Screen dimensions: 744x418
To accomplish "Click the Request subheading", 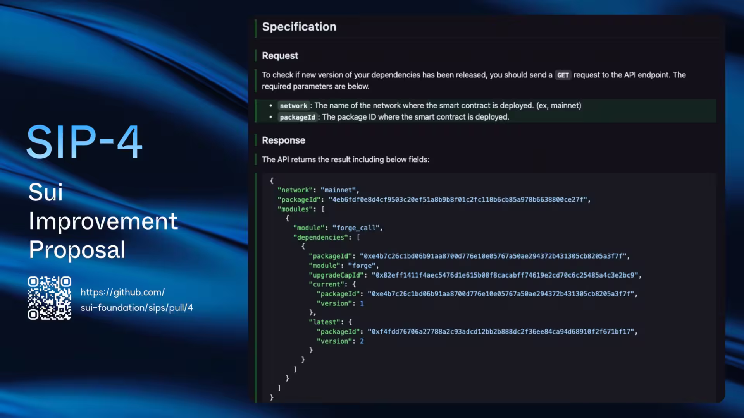I will 280,56.
